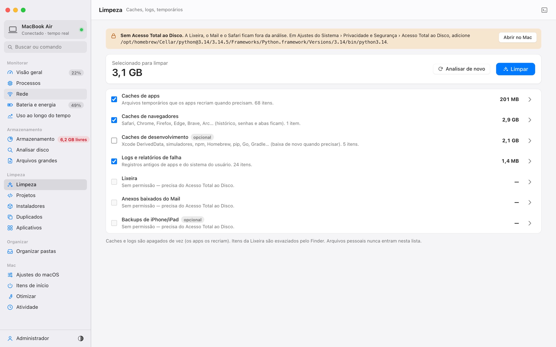Uncheck the Caches de apps checkbox
The width and height of the screenshot is (556, 347).
pyautogui.click(x=114, y=99)
